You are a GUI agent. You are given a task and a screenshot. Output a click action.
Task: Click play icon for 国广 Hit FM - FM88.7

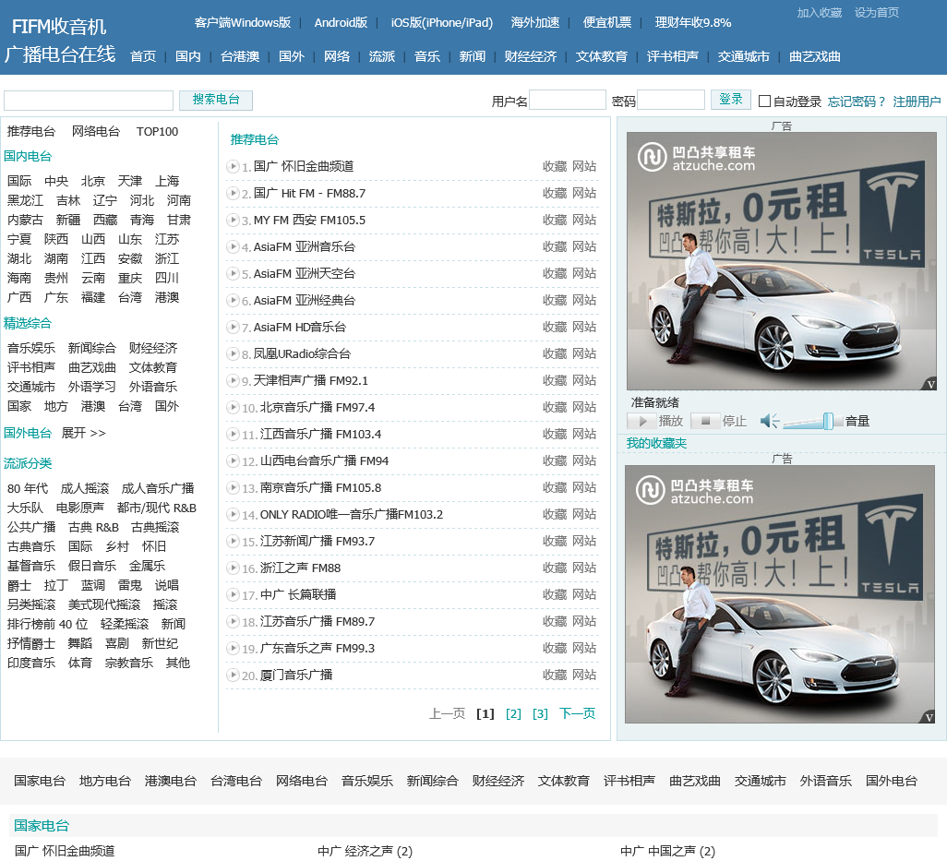[x=233, y=193]
